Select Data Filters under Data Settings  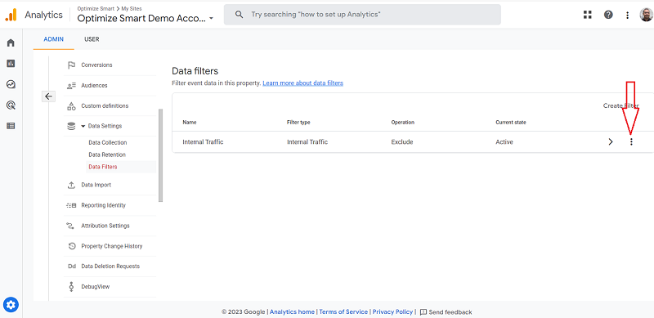tap(103, 167)
